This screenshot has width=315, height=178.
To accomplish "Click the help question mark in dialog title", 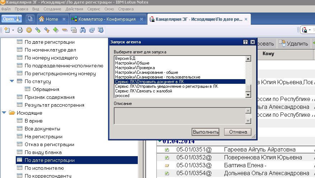I will tap(245, 42).
